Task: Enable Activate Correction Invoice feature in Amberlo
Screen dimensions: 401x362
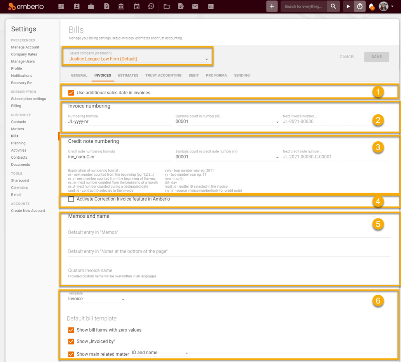Action: tap(71, 199)
